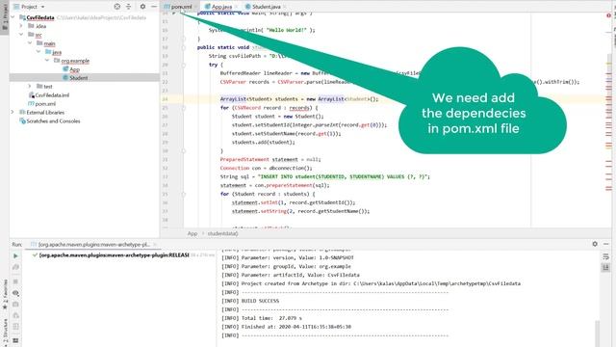This screenshot has width=616, height=347.
Task: Select the src folder in tree
Action: click(36, 35)
